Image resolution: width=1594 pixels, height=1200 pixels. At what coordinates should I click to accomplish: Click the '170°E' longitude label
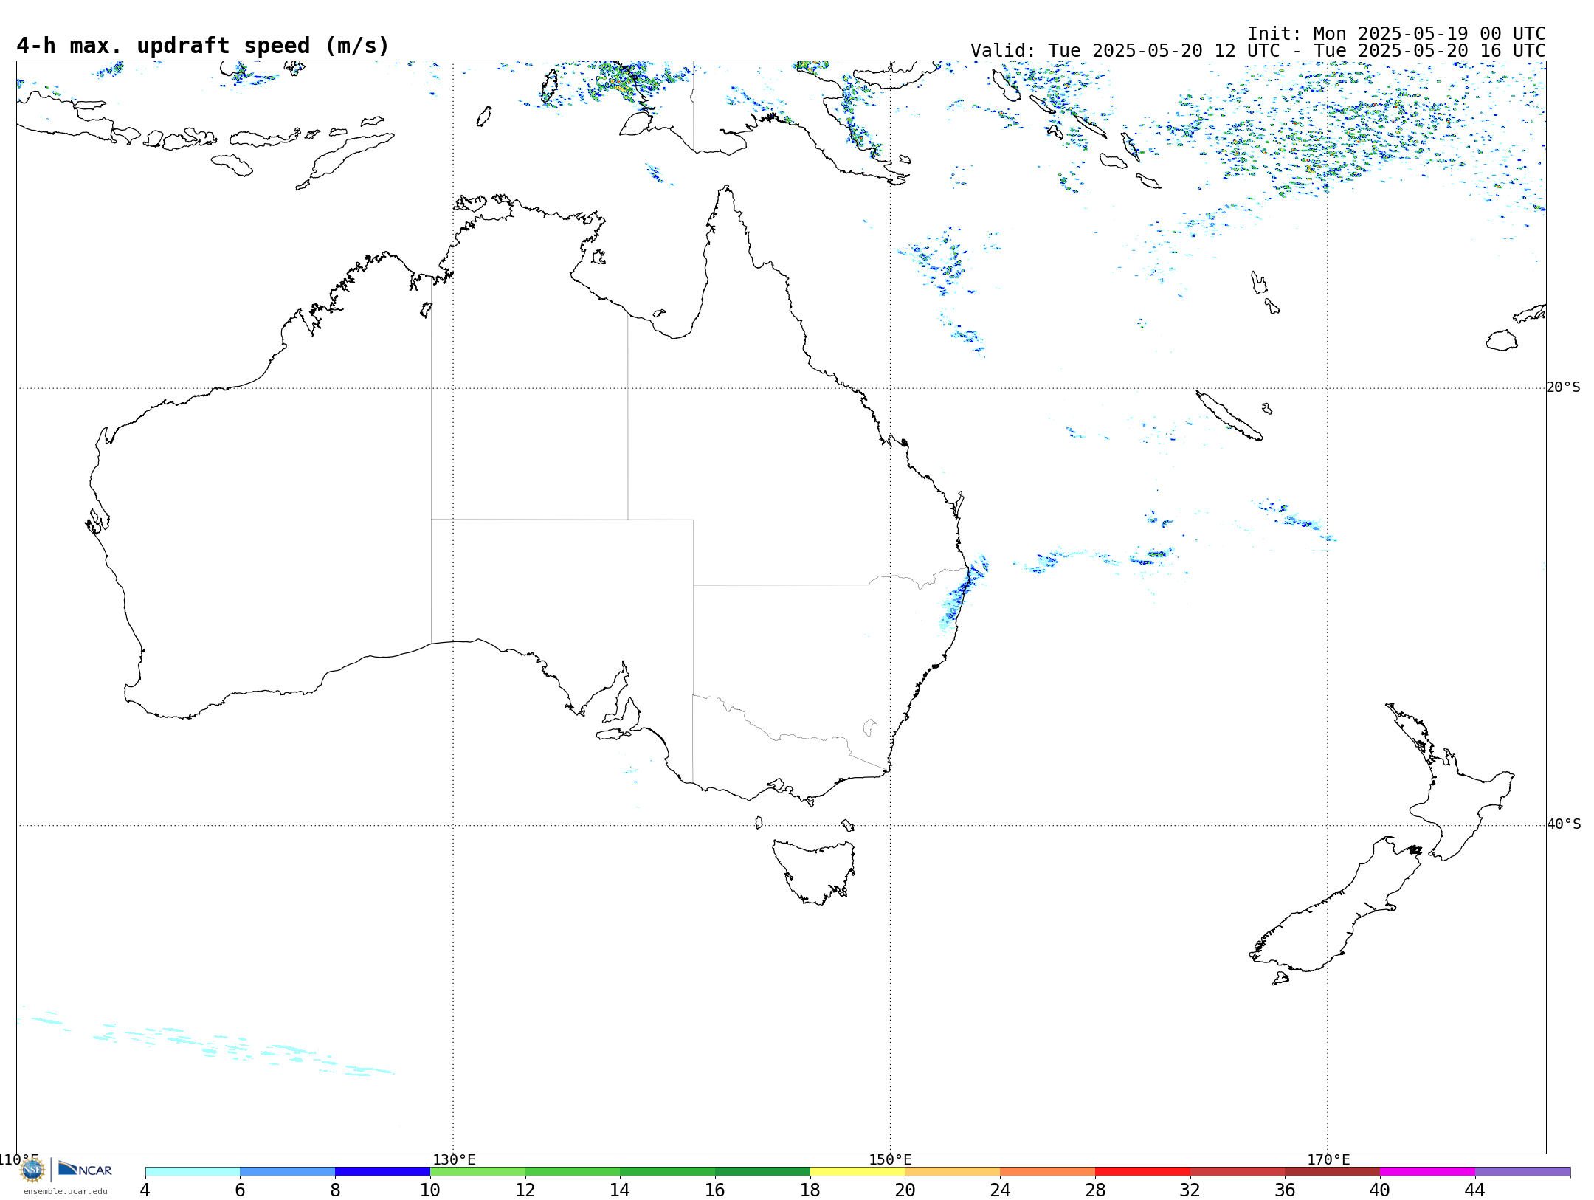tap(1328, 1159)
